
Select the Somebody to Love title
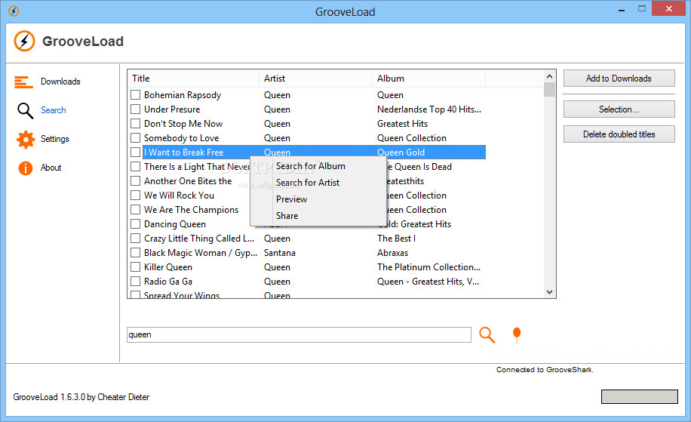coord(181,137)
